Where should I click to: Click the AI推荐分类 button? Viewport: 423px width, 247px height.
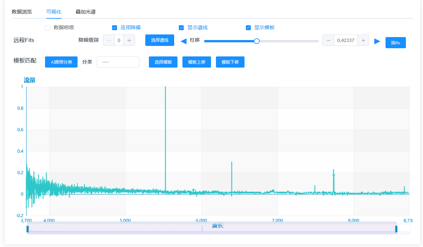click(x=61, y=62)
